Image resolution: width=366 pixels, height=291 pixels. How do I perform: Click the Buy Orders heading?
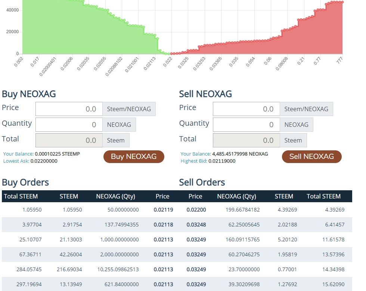pyautogui.click(x=25, y=182)
